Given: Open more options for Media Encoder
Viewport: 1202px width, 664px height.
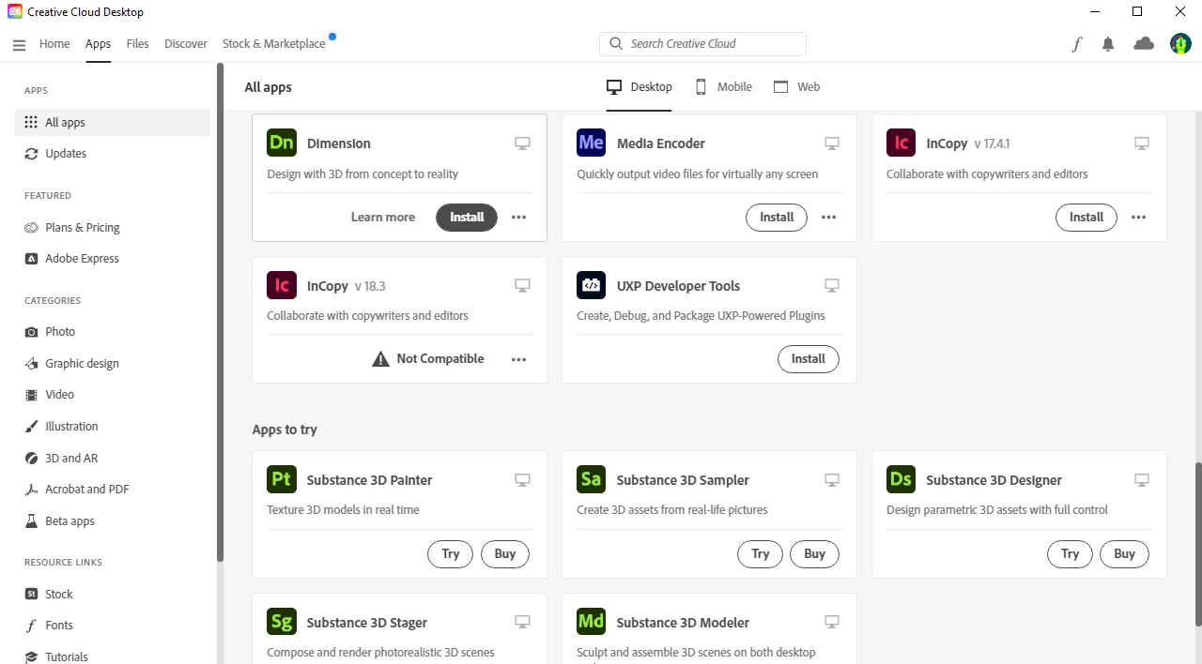Looking at the screenshot, I should [828, 218].
